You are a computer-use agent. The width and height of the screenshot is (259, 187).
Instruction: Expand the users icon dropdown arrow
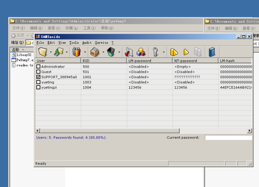[85, 52]
